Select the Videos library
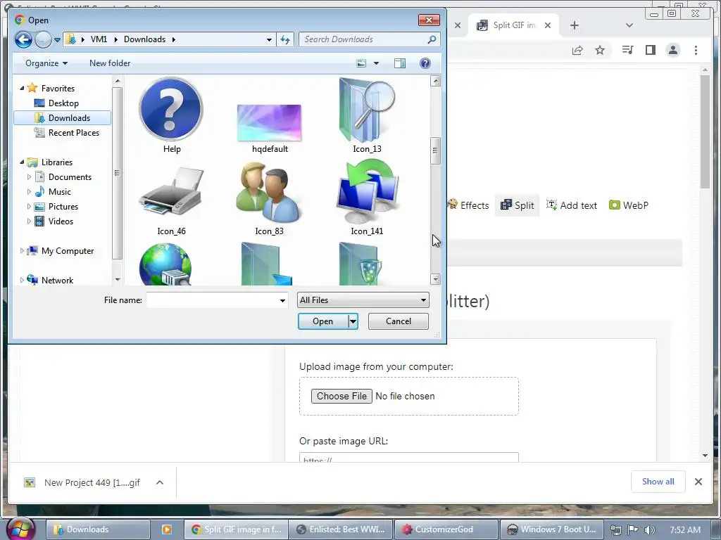The width and height of the screenshot is (721, 540). [61, 221]
